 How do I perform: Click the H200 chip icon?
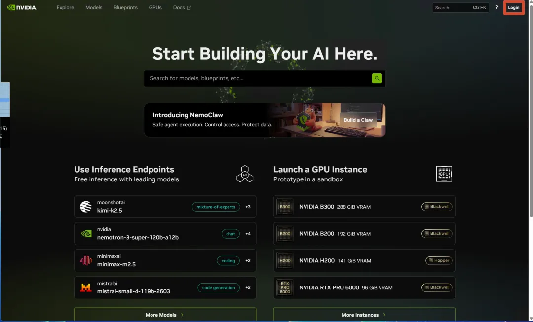pyautogui.click(x=285, y=260)
